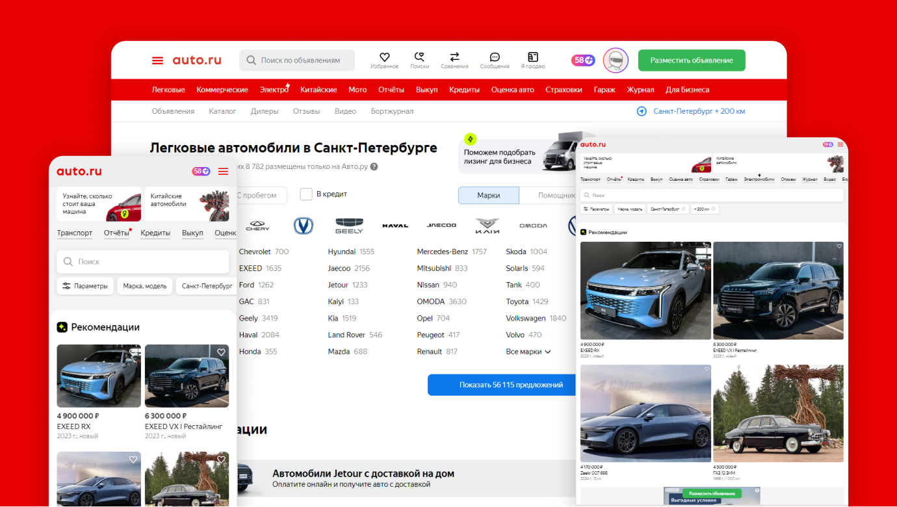This screenshot has width=897, height=507.
Task: Open the Land Rover 546 brand link
Action: [x=355, y=335]
